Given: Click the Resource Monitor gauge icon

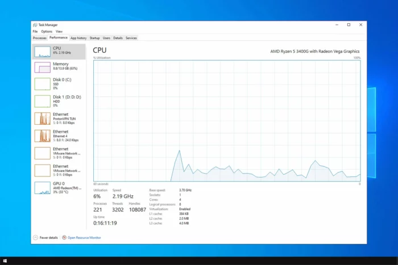Looking at the screenshot, I should pyautogui.click(x=64, y=237).
